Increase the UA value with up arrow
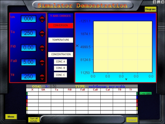165x124 pixels. coord(42,17)
